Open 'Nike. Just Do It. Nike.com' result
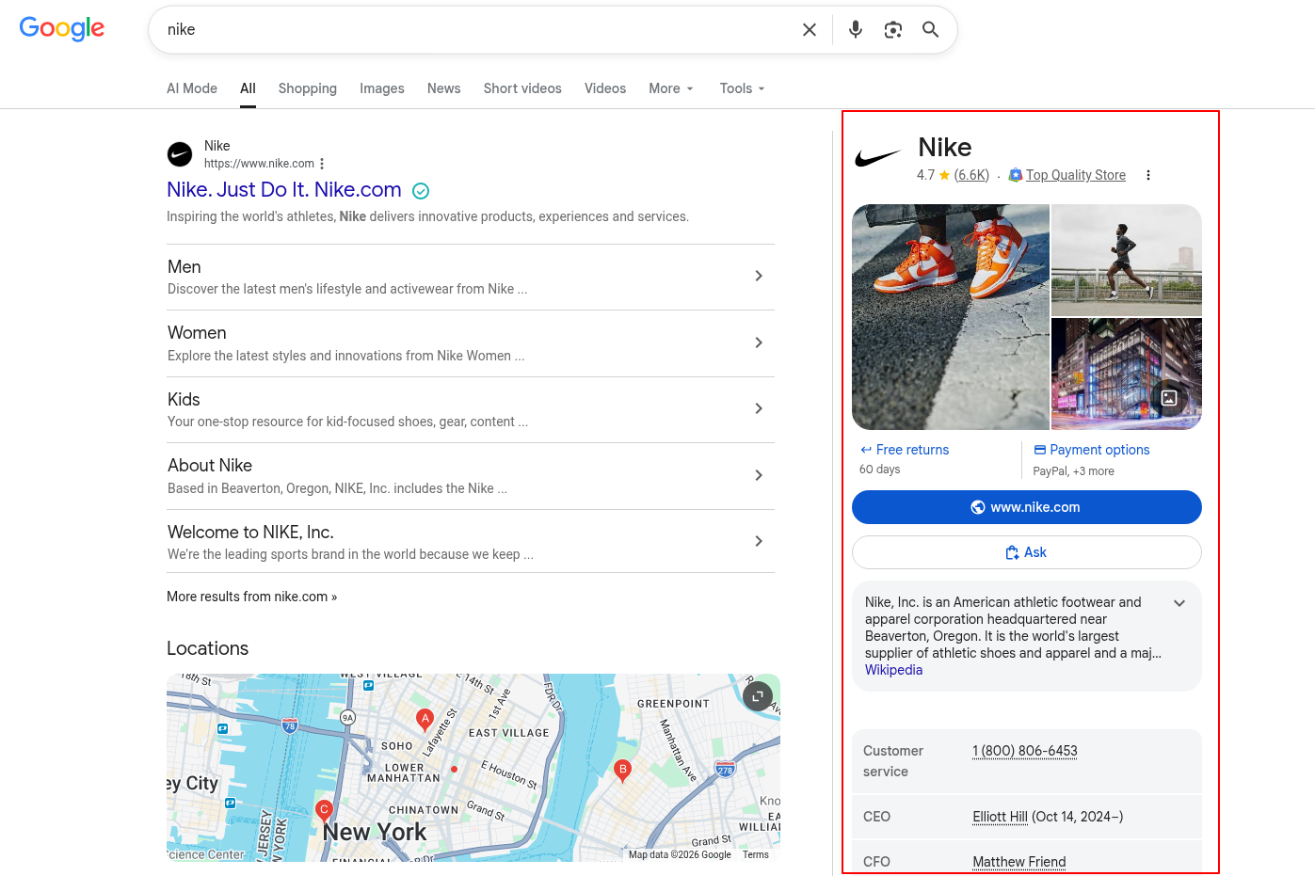The image size is (1315, 876). 284,190
